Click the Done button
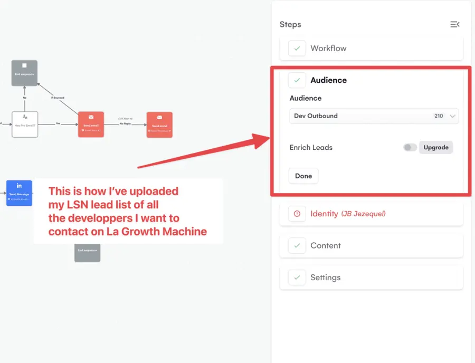 tap(303, 176)
